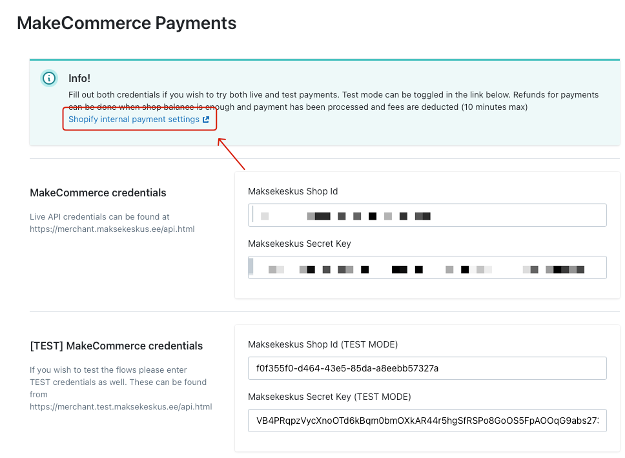Viewport: 625px width, 458px height.
Task: Click the "If you wish to test the flows" text
Action: tap(108, 370)
